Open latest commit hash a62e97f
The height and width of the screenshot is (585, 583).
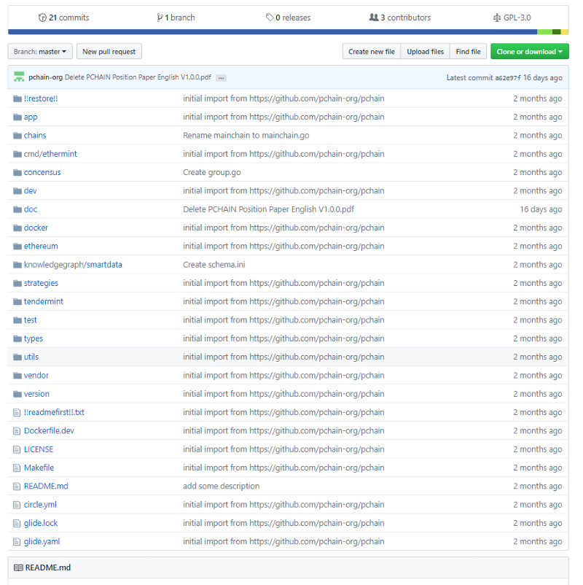click(508, 77)
